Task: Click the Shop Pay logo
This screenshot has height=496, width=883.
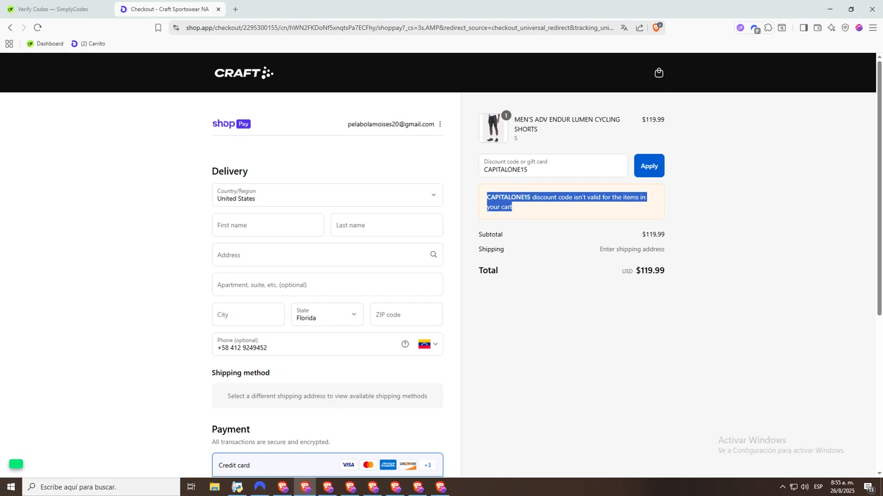Action: 231,124
